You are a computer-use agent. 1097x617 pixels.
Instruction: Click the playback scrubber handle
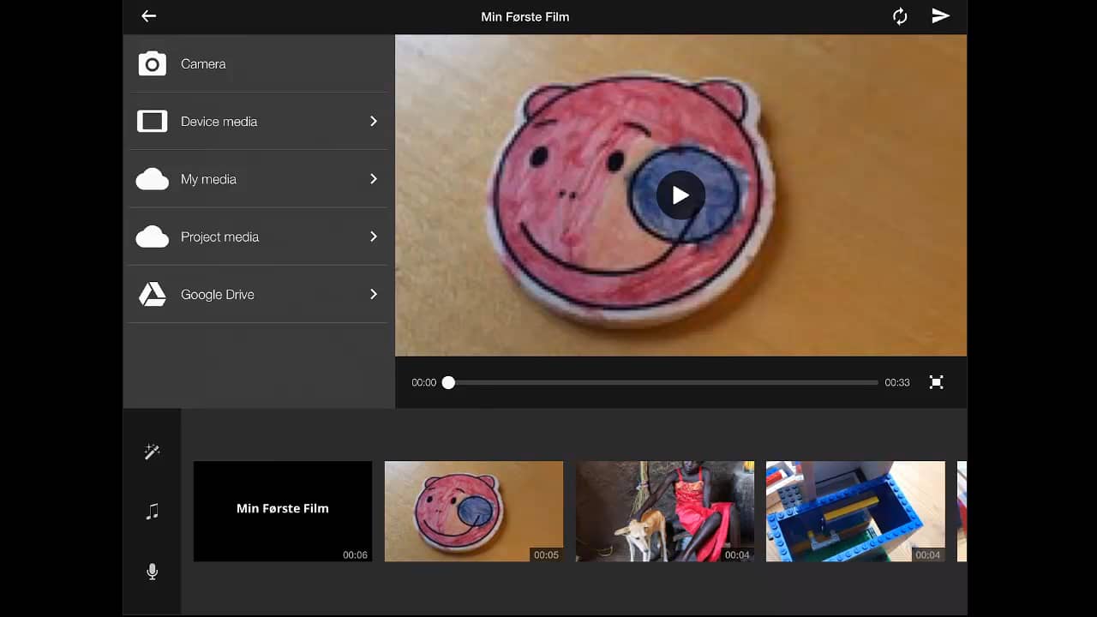448,382
